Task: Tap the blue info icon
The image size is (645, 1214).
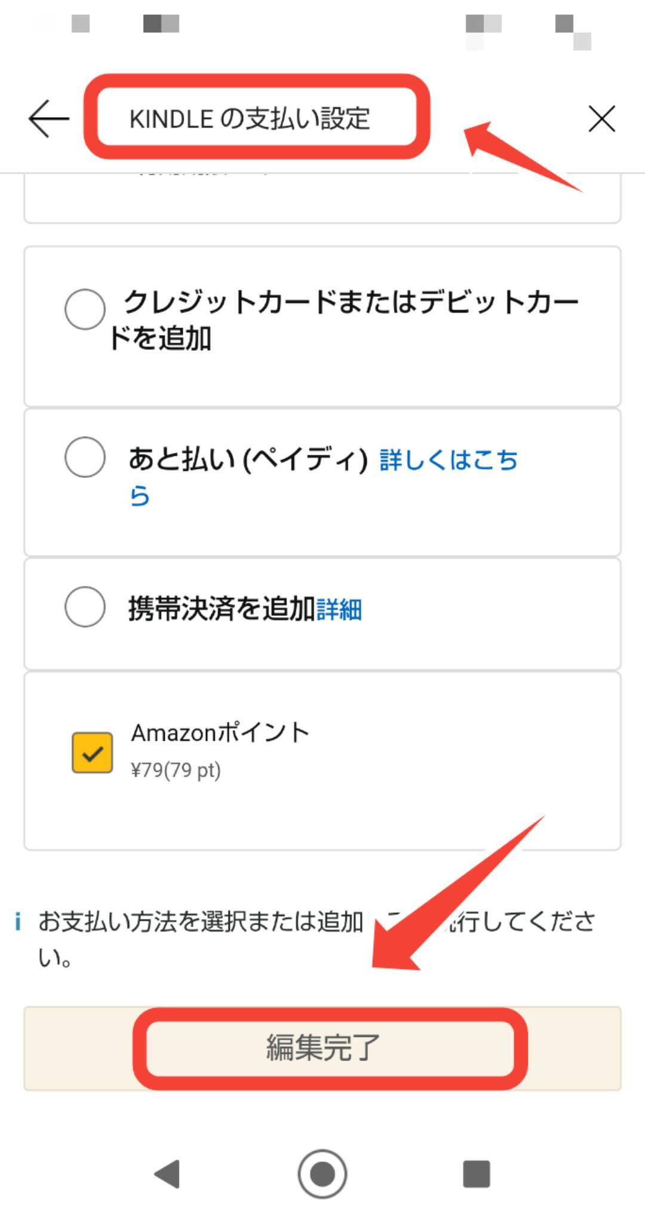Action: (x=18, y=922)
